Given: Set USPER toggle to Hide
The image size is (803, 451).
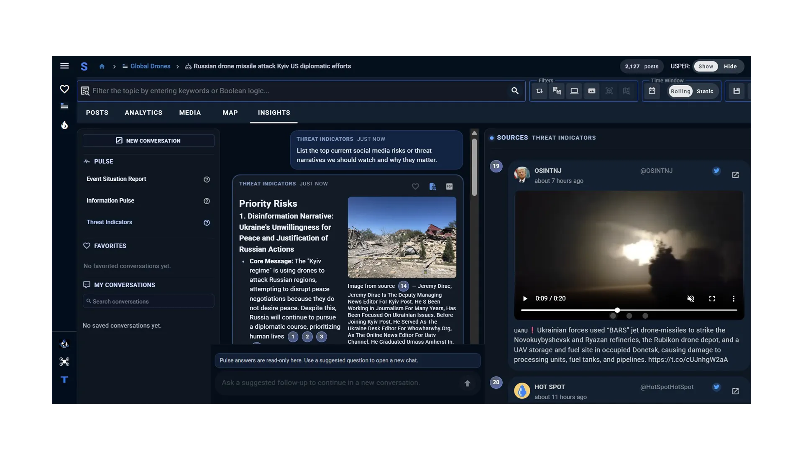Looking at the screenshot, I should pos(730,66).
